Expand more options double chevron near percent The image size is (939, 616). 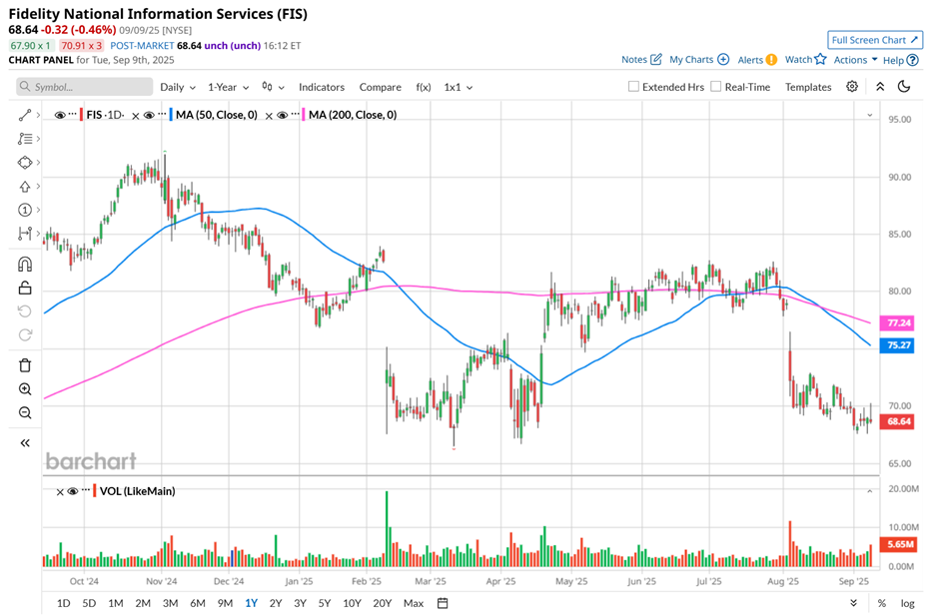pos(853,603)
